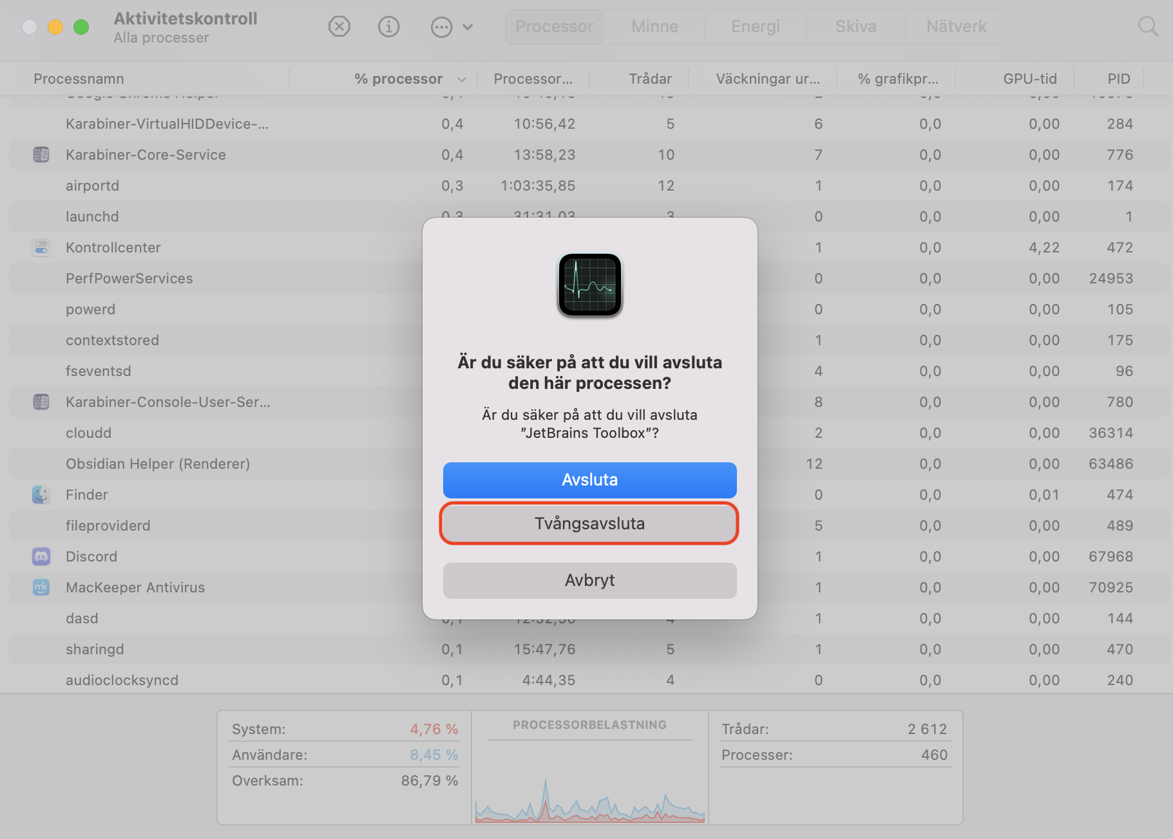
Task: Click the more options ellipsis icon
Action: (441, 27)
